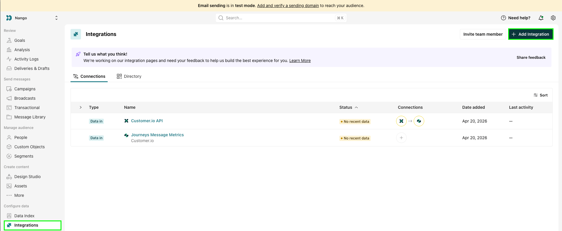562x231 pixels.
Task: Click the Apr 20, 2026 date for Customer.io API
Action: pos(475,121)
